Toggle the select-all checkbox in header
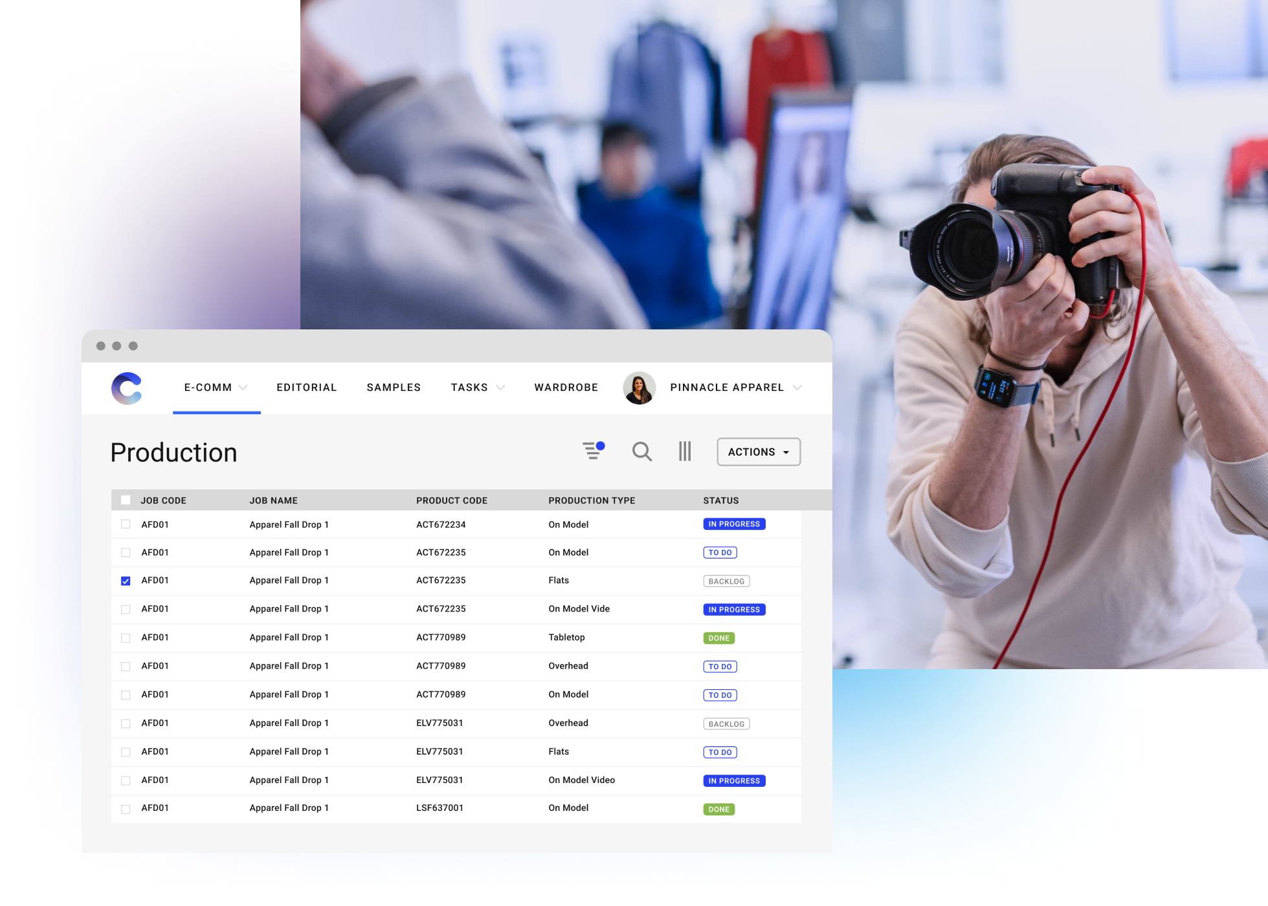This screenshot has height=906, width=1268. coord(126,500)
